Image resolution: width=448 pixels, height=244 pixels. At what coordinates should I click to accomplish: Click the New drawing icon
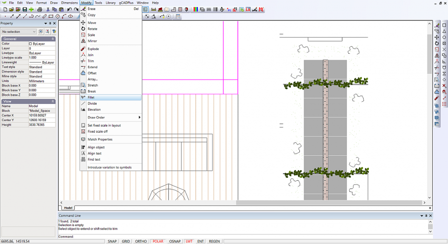5,10
